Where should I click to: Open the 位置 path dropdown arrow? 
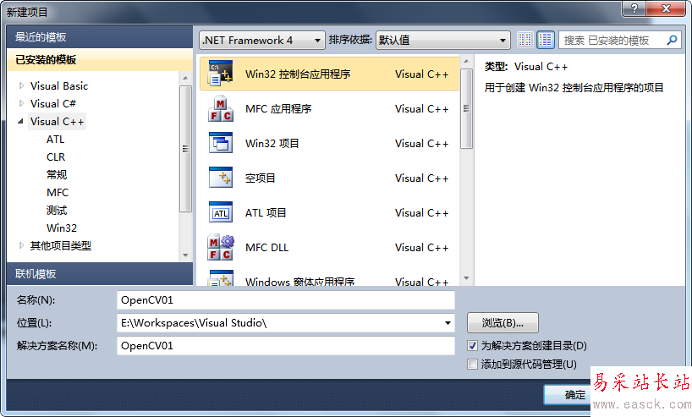[x=448, y=323]
